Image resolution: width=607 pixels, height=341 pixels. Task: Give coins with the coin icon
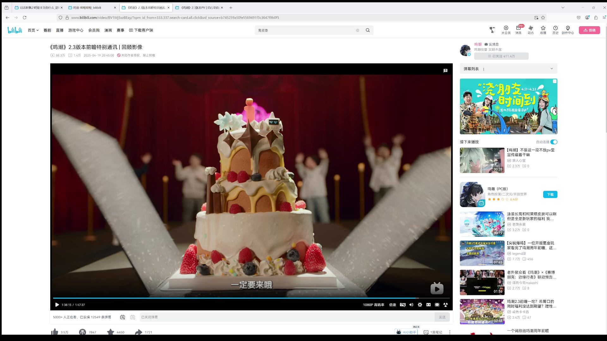[83, 332]
